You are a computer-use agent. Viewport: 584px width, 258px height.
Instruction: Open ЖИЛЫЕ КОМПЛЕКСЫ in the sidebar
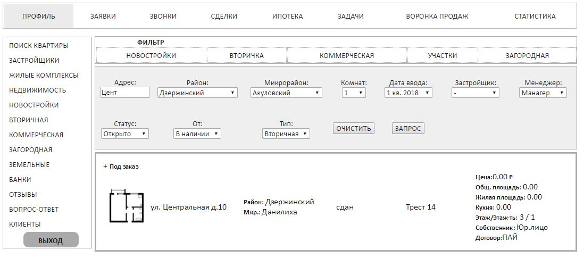(44, 76)
